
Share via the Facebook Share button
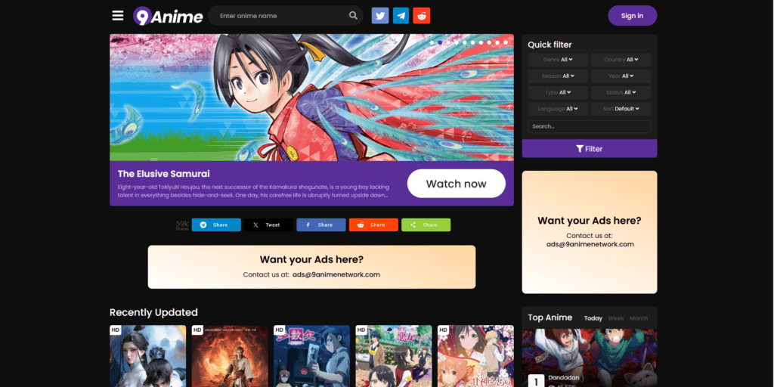(x=320, y=224)
